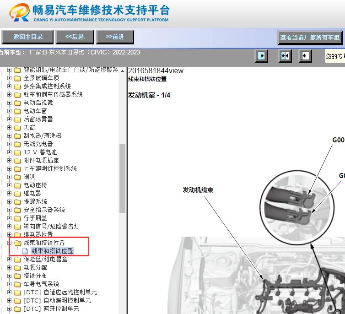Image resolution: width=345 pixels, height=314 pixels.
Task: Click the 行李厢盖 folder icon
Action: 17,218
